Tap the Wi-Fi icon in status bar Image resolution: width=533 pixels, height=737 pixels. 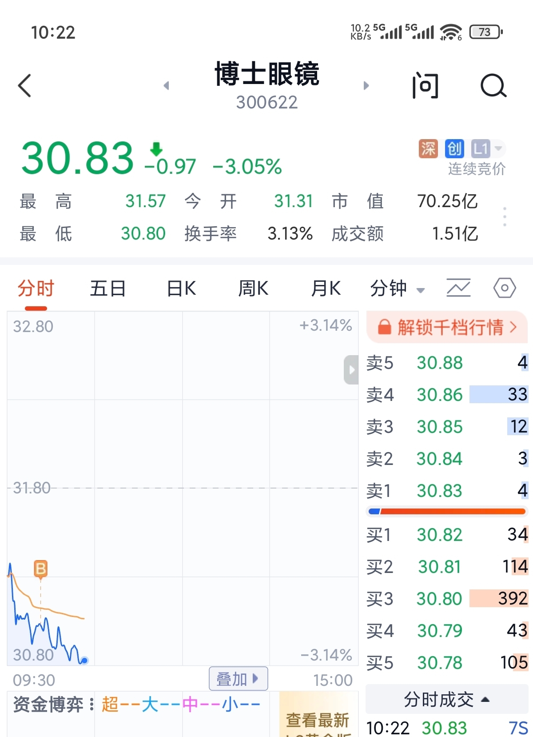click(451, 32)
